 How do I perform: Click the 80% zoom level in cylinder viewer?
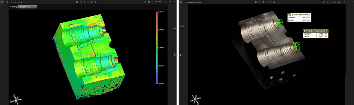[x=339, y=2]
